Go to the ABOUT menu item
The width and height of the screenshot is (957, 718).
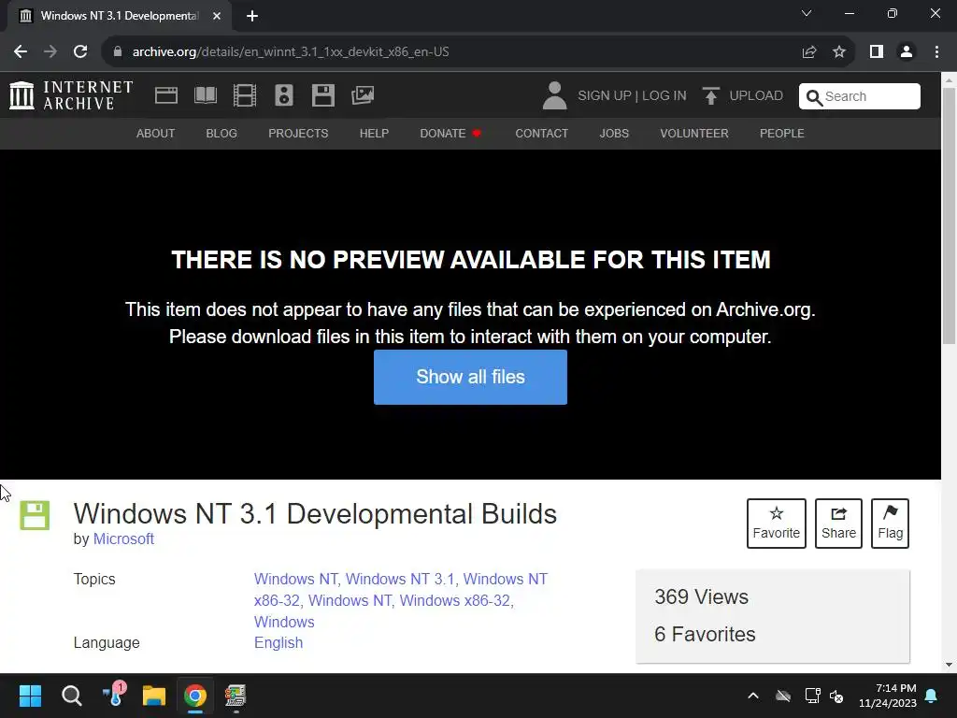click(x=156, y=133)
